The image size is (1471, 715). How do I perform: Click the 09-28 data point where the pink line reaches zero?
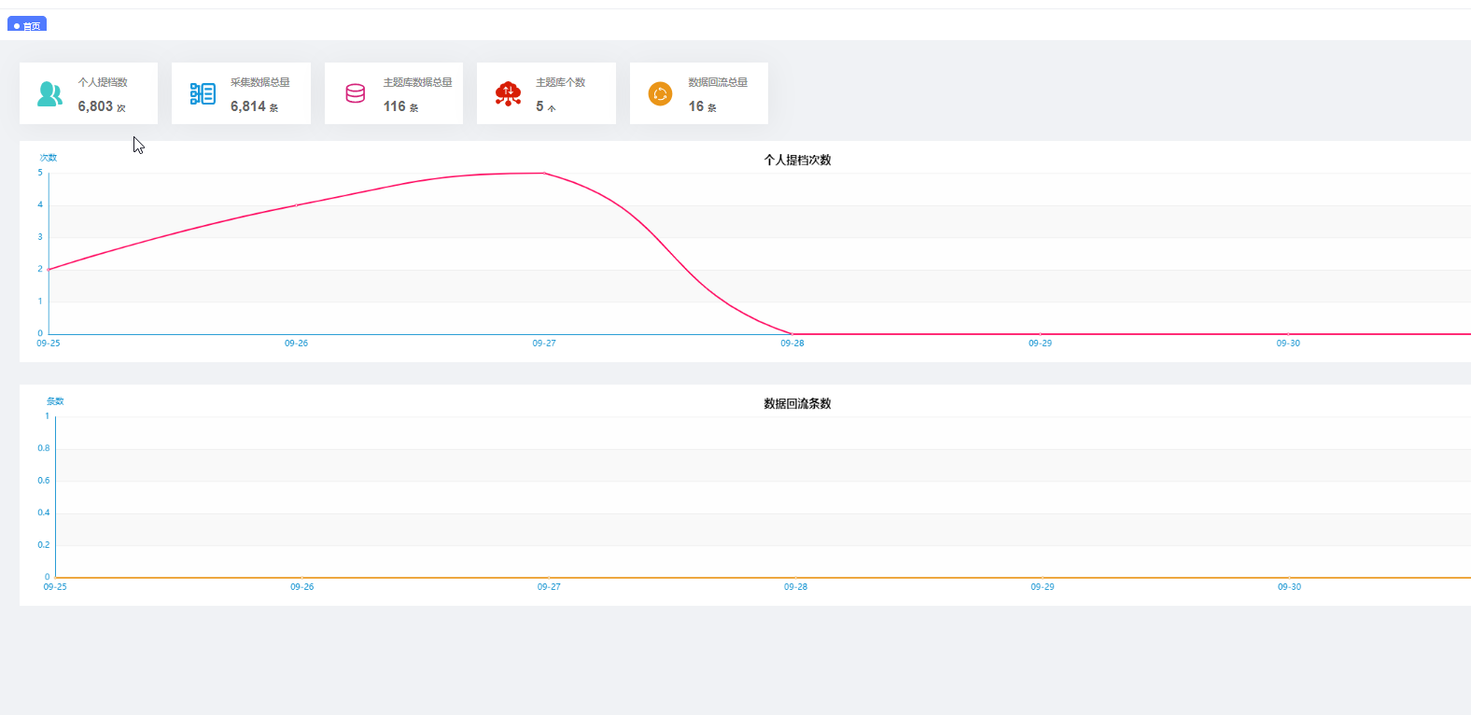click(x=792, y=333)
